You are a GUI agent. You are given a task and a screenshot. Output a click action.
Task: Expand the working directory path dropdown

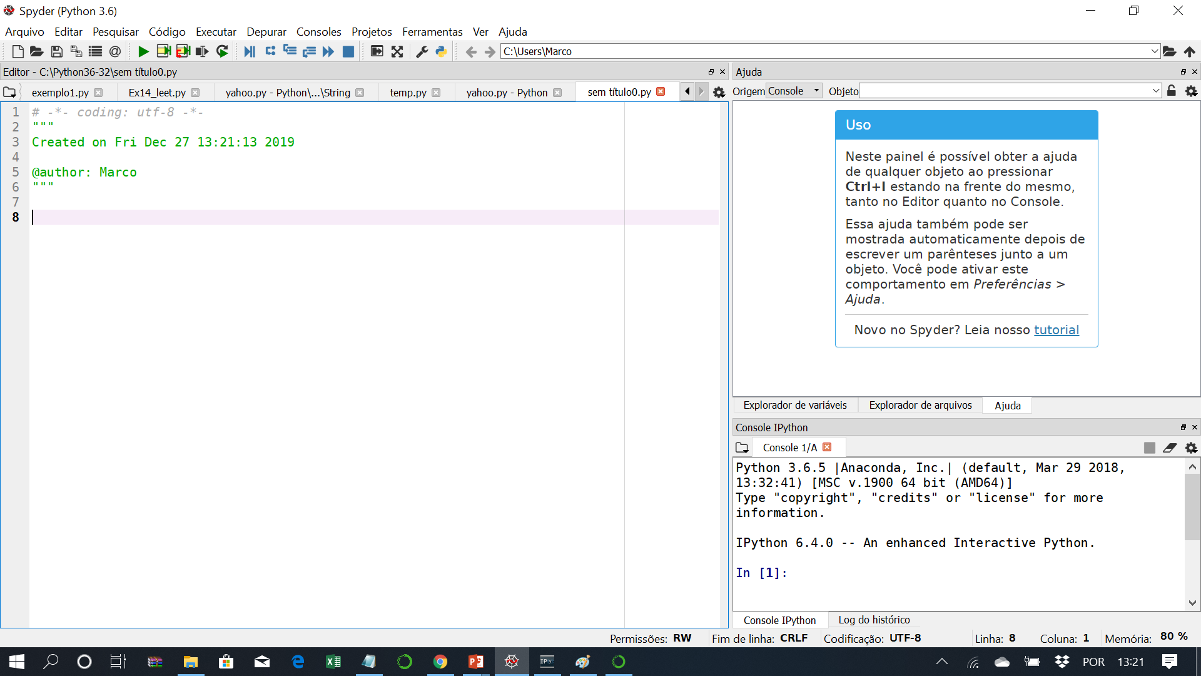1155,51
